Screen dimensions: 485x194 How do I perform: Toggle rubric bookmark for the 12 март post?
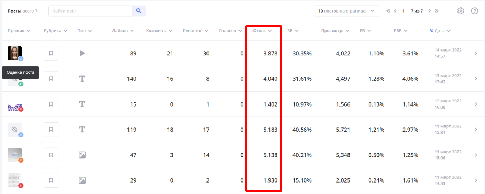tap(51, 104)
